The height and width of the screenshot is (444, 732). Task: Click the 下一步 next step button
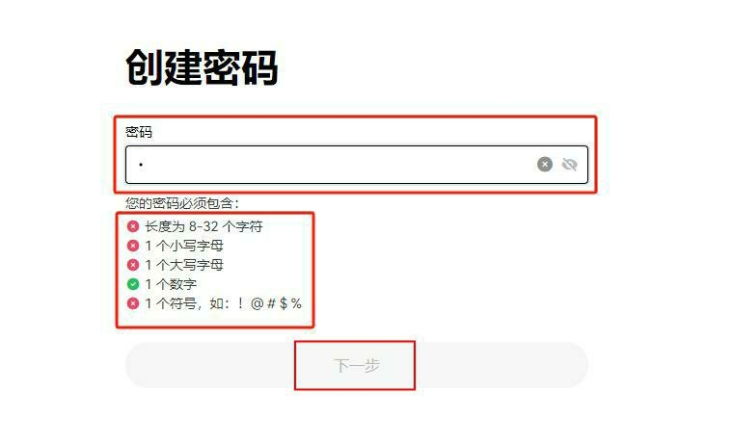(357, 365)
